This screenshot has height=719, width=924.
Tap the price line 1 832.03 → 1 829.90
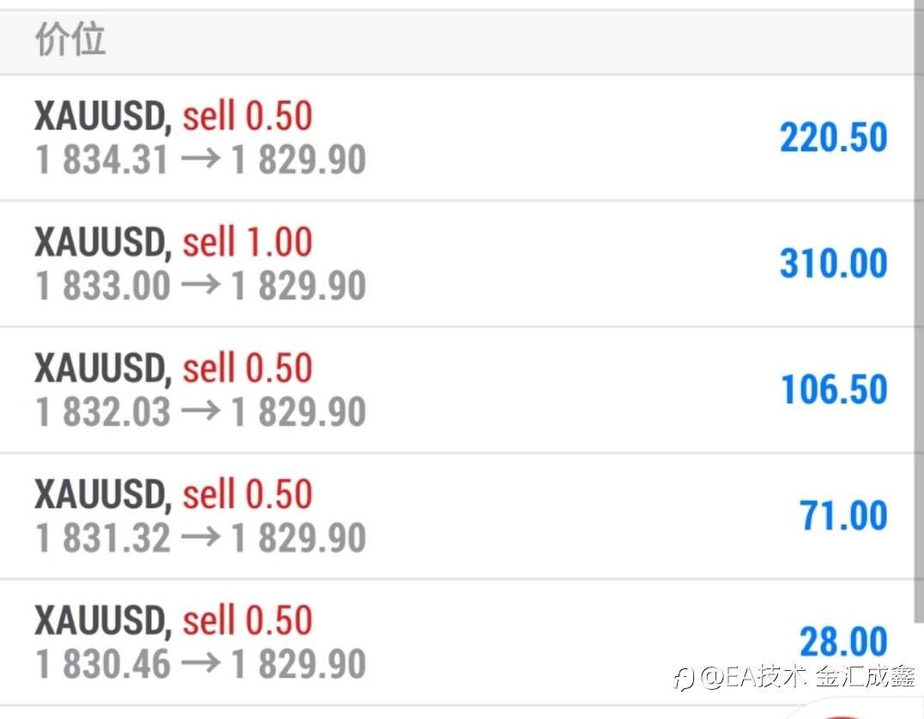(x=201, y=413)
